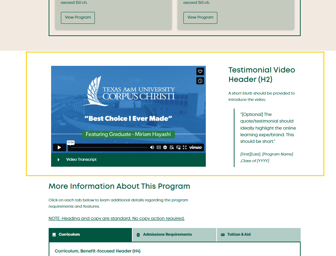Click More Information About This Program heading
This screenshot has height=256, width=336.
click(x=119, y=186)
